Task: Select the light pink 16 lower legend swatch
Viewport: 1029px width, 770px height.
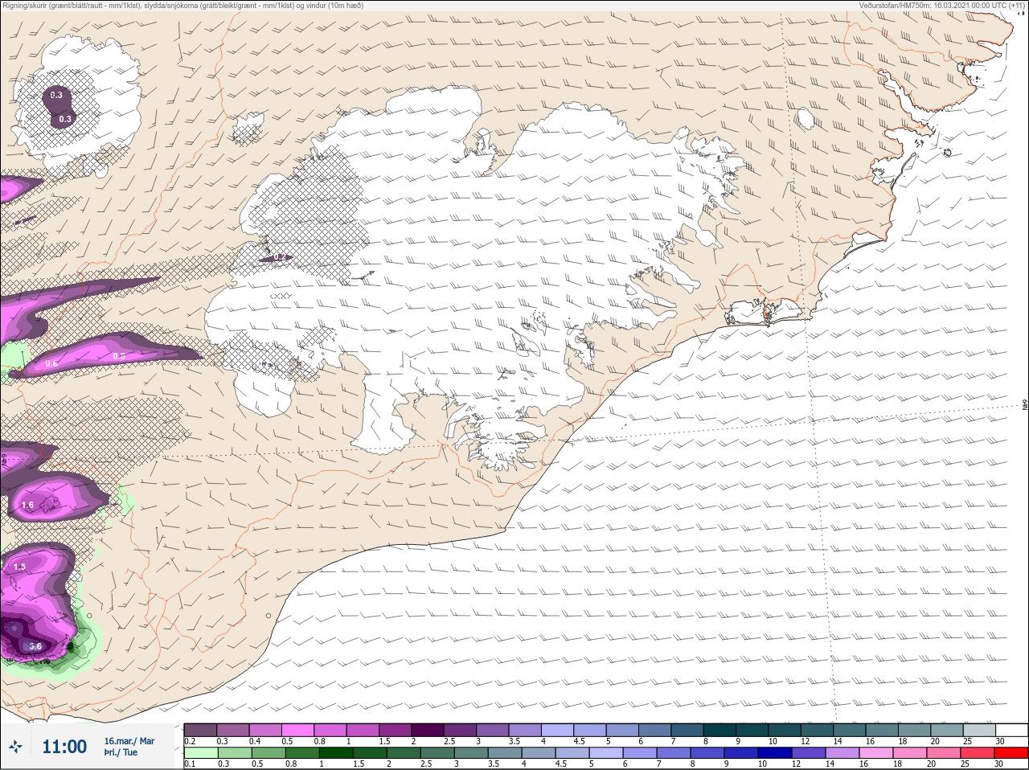Action: 876,753
